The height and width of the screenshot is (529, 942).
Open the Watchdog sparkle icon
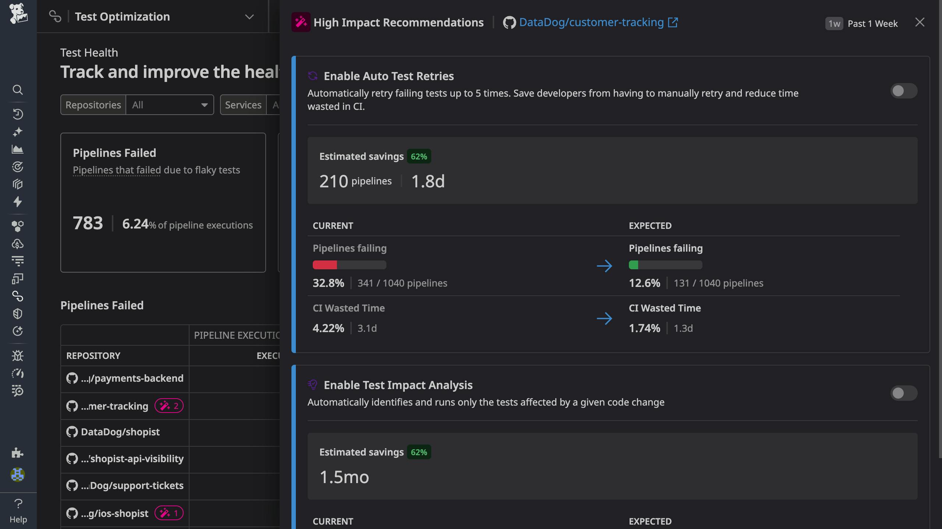[18, 132]
